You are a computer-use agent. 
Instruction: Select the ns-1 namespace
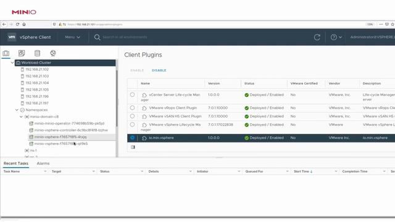(x=33, y=150)
